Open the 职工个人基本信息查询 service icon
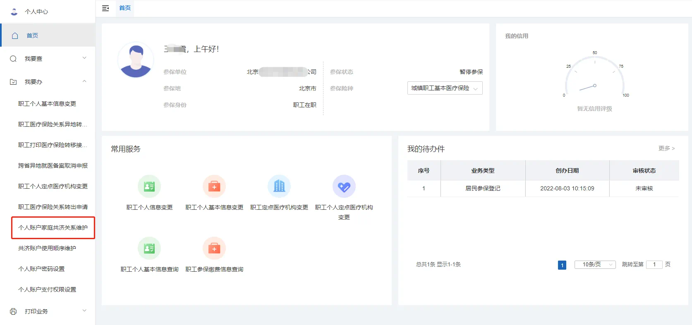The width and height of the screenshot is (692, 325). tap(149, 249)
